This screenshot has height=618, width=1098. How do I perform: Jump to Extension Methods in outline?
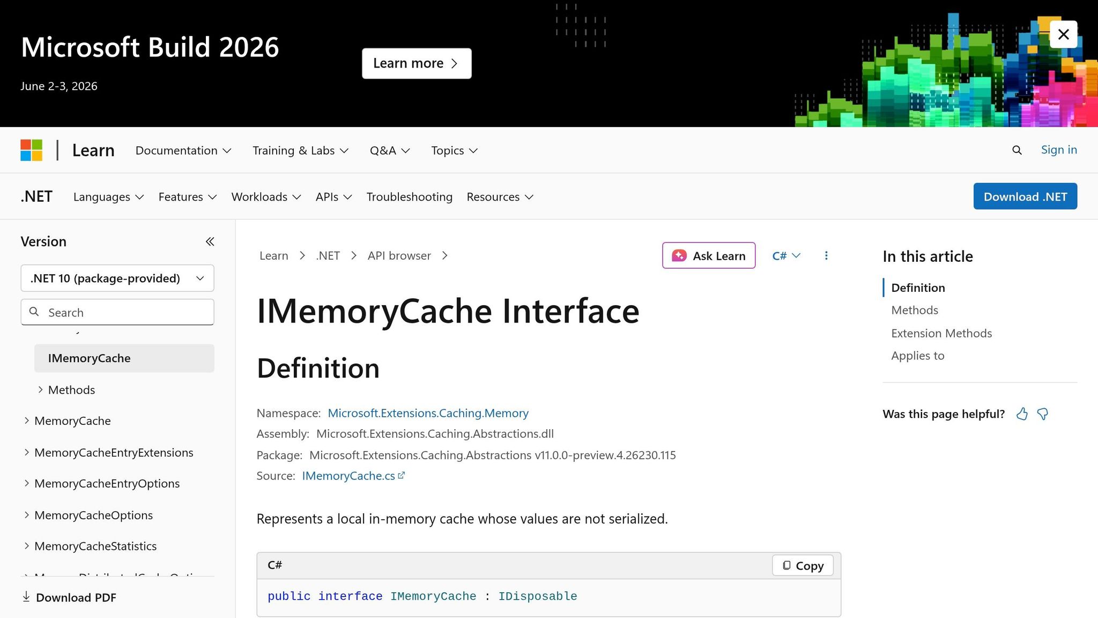[x=941, y=333]
